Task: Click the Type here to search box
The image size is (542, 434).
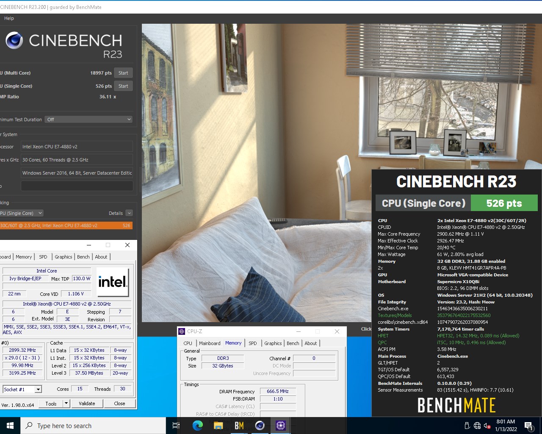Action: [93, 426]
